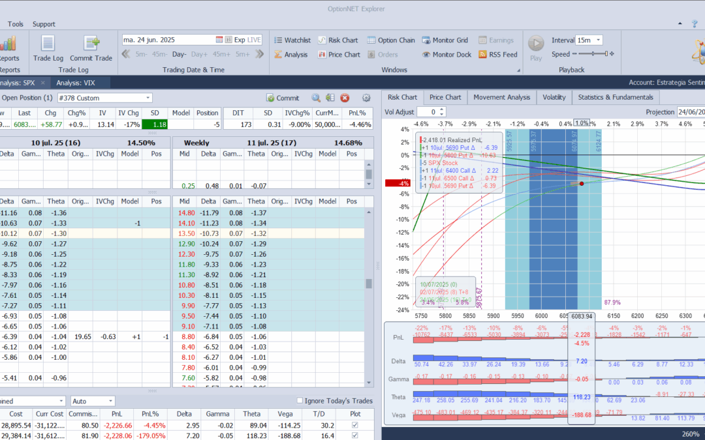Open Price Chart window from ribbon

point(339,54)
